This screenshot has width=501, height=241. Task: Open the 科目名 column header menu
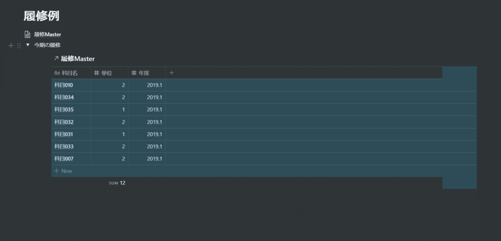pos(70,73)
